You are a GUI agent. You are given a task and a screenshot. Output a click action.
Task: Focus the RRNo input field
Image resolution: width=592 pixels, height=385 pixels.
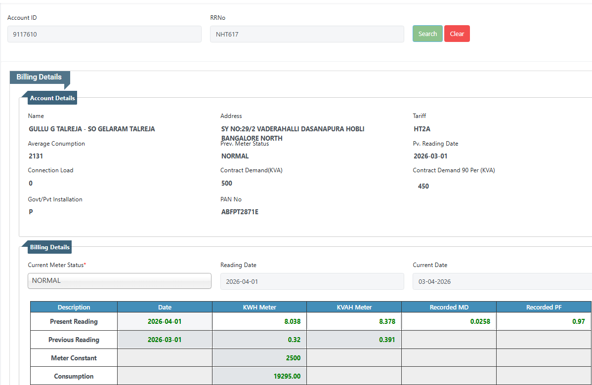[x=307, y=34]
